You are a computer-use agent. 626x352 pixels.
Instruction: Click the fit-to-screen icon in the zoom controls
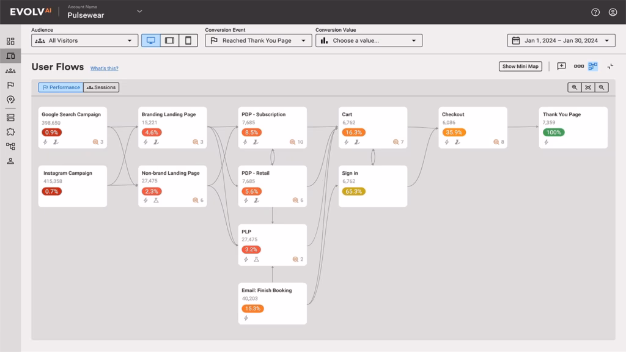point(588,87)
